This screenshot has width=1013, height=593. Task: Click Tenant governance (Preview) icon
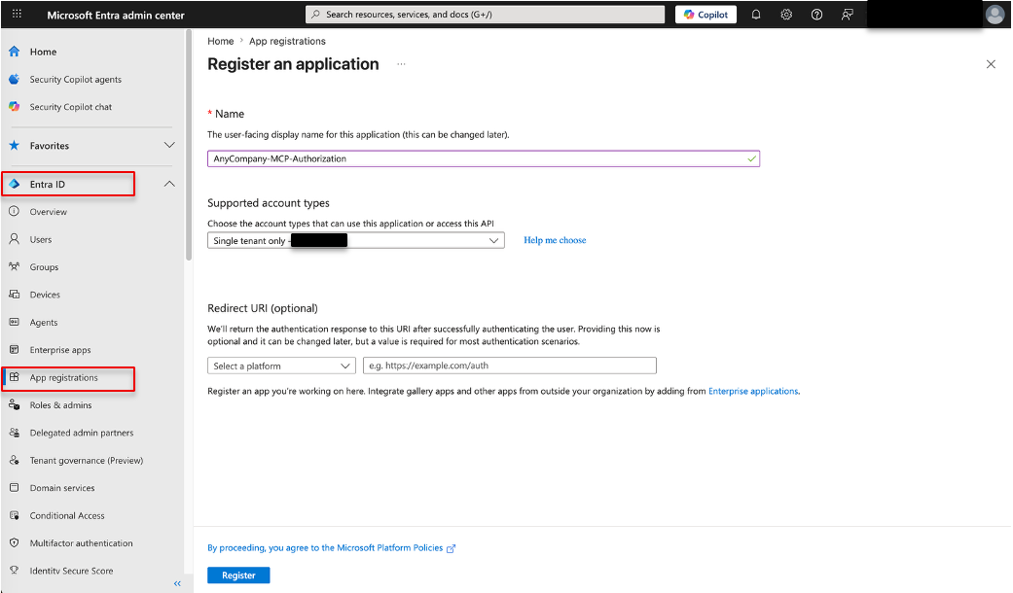pos(15,461)
